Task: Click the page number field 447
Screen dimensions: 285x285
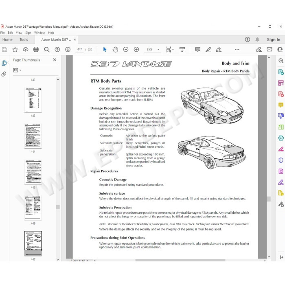Action: (80, 49)
